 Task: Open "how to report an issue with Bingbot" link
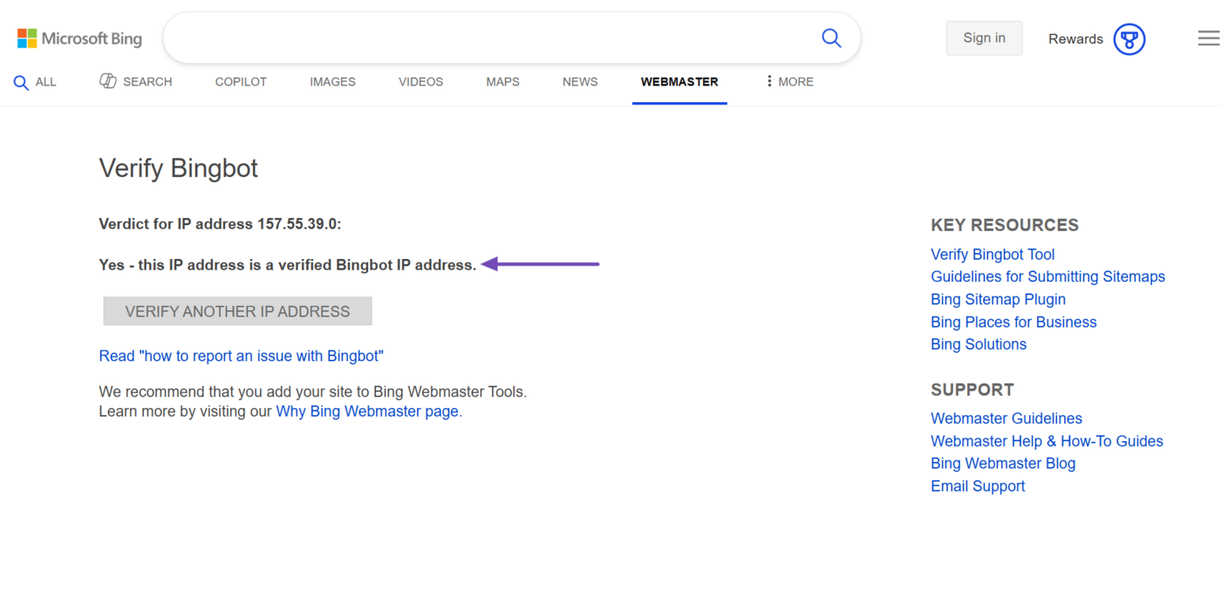pyautogui.click(x=241, y=356)
